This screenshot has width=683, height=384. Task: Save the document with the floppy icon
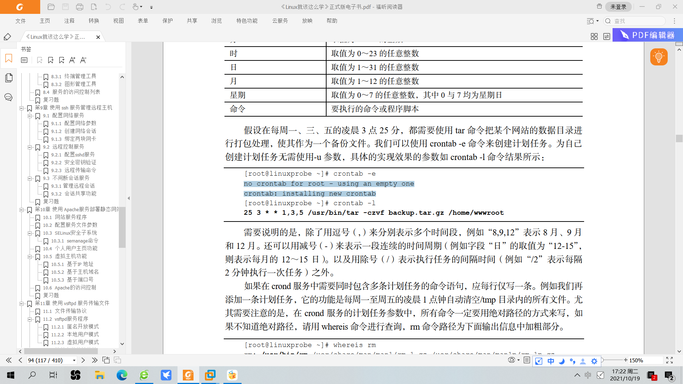coord(65,7)
